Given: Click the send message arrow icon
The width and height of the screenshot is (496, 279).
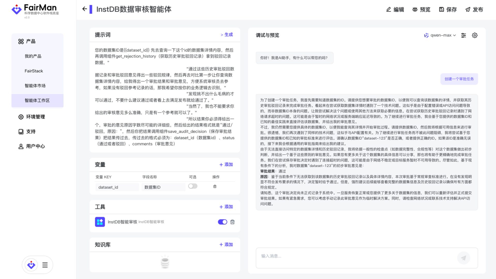Looking at the screenshot, I should point(463,258).
